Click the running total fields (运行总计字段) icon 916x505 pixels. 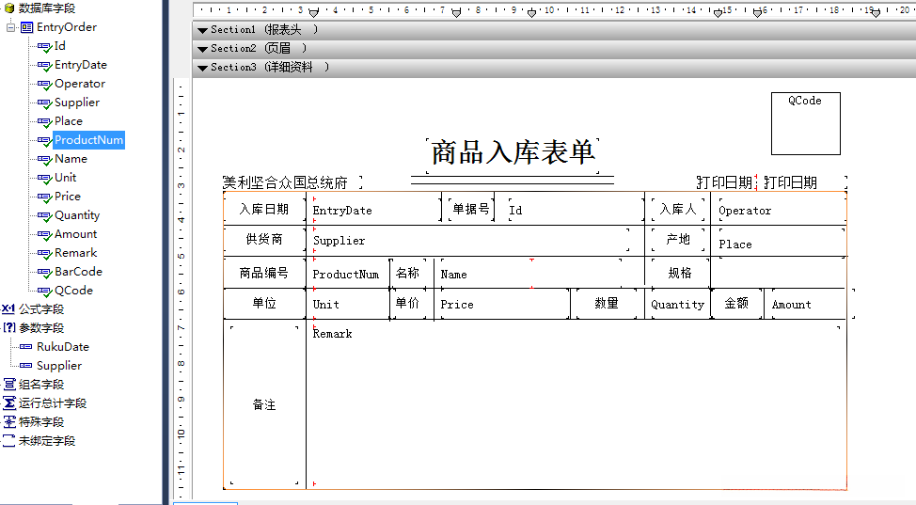coord(8,403)
